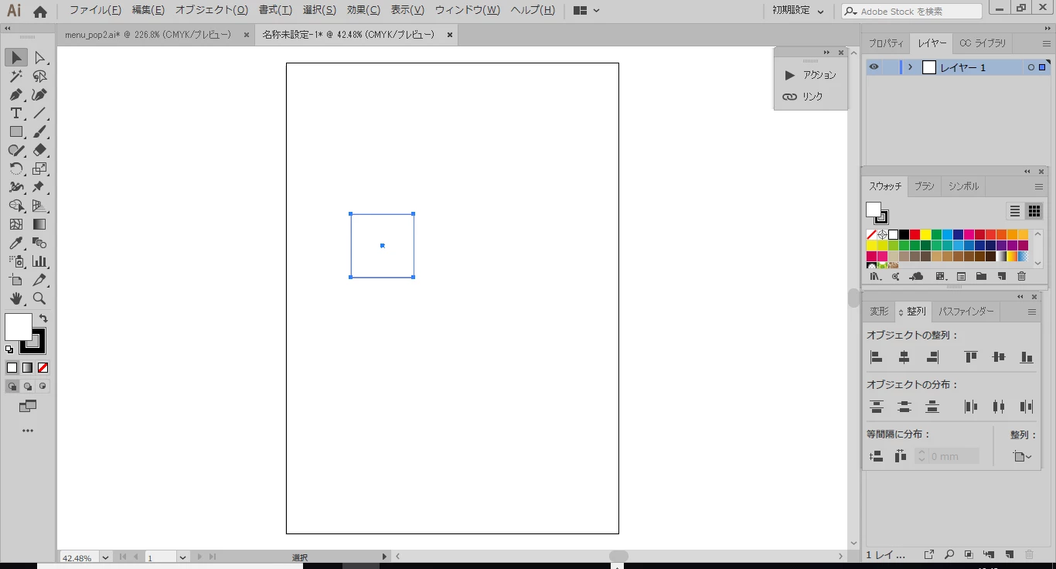
Task: Select the Hand tool
Action: [x=16, y=298]
